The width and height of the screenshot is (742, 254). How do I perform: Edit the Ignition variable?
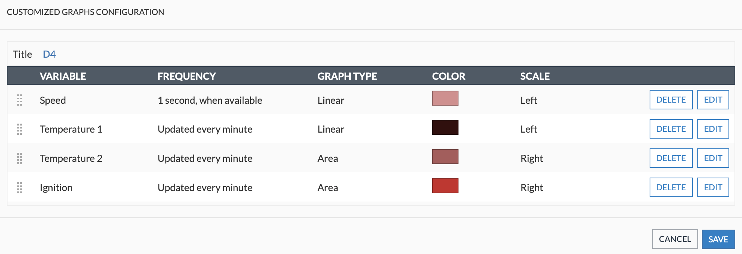coord(713,187)
